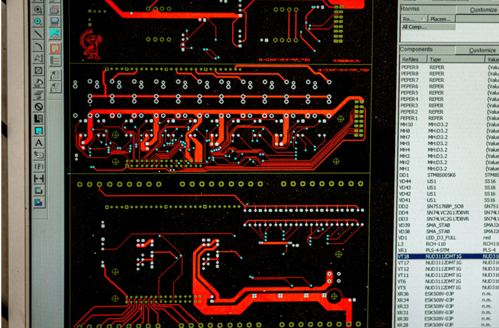499x328 pixels.
Task: Select the text 'A' placement tool
Action: pos(39,142)
